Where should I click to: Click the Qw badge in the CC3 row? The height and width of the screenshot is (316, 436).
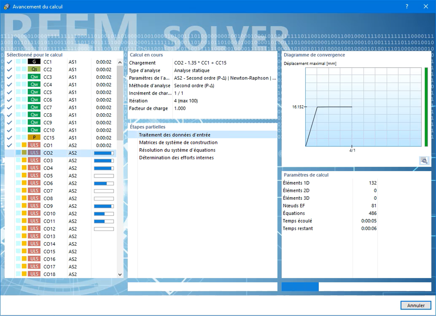(x=34, y=77)
